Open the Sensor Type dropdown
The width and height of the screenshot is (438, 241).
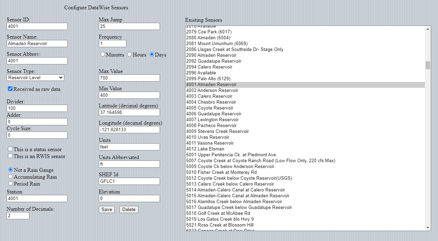(x=35, y=78)
